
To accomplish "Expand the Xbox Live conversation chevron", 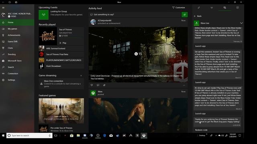I will pyautogui.click(x=241, y=23).
